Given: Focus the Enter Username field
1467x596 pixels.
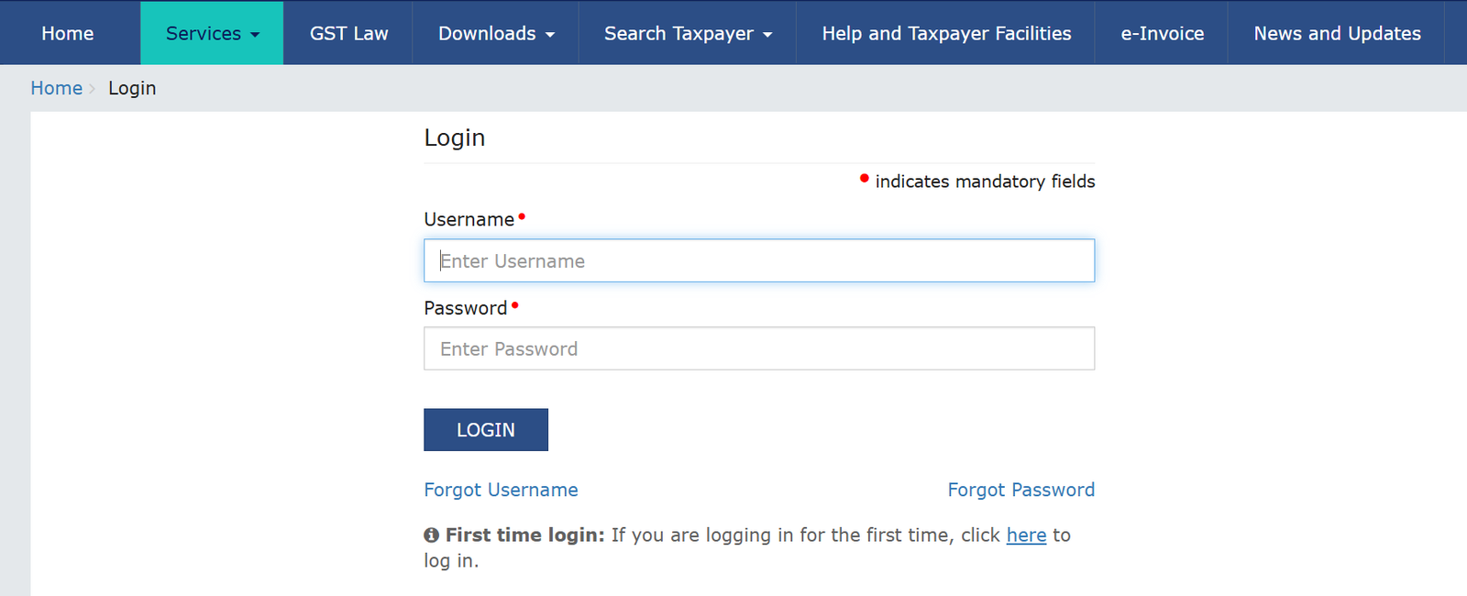Looking at the screenshot, I should 759,261.
